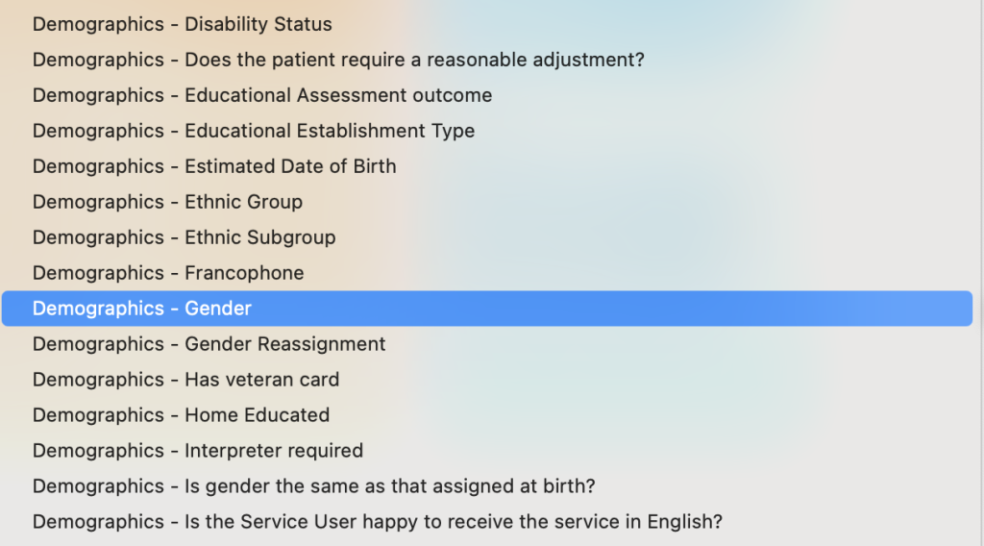Pick the Francophone demographics option
The height and width of the screenshot is (546, 984).
(168, 273)
